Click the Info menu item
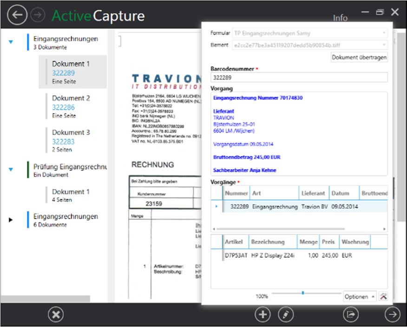 tap(340, 18)
